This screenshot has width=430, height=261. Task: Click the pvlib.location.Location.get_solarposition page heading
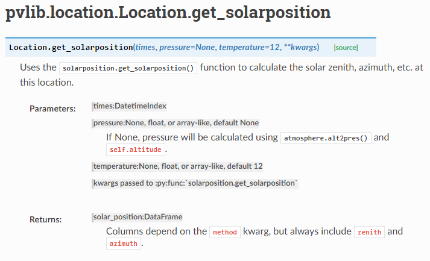[168, 13]
